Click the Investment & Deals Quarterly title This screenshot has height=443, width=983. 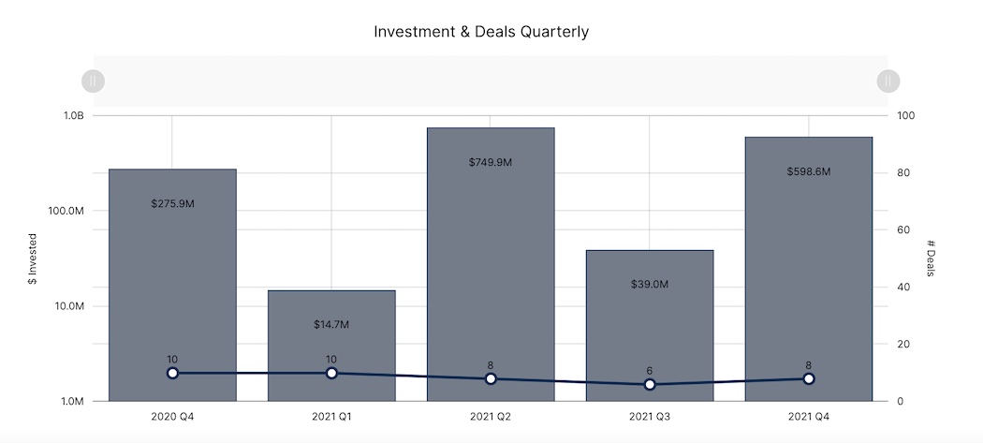coord(481,32)
